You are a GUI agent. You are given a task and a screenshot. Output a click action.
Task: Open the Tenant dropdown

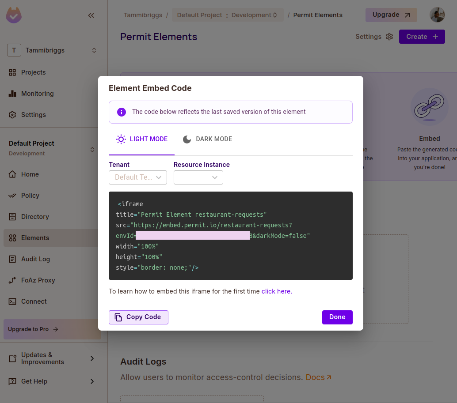(138, 177)
